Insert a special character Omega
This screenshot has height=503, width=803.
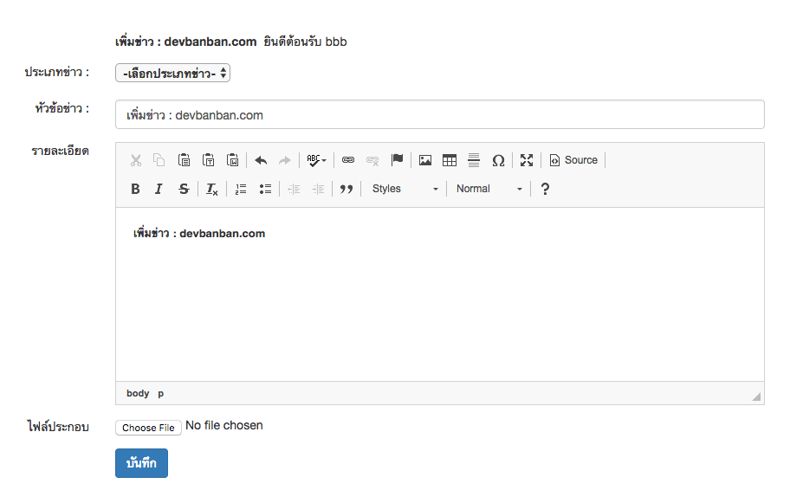[498, 160]
